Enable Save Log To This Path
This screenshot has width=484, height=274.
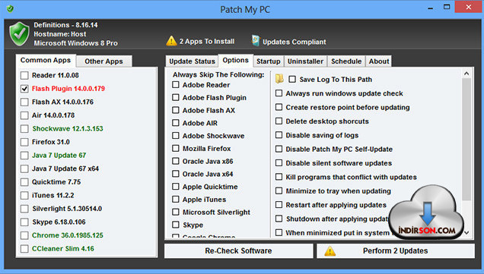[292, 79]
